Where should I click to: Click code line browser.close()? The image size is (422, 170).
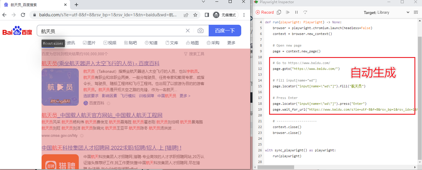click(x=287, y=133)
